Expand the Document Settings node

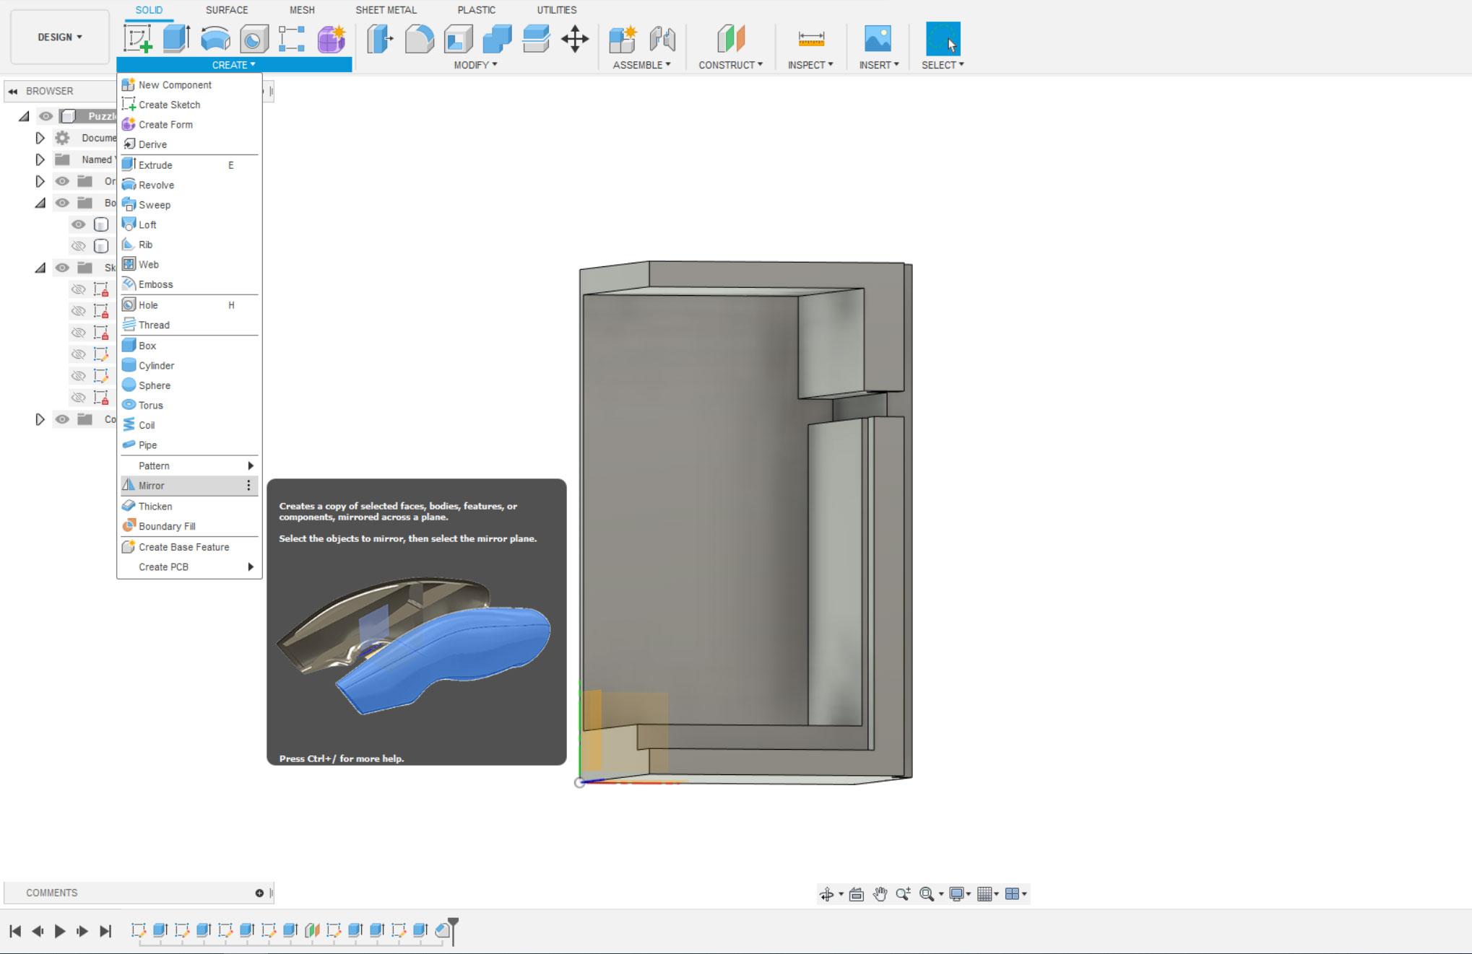click(x=40, y=138)
